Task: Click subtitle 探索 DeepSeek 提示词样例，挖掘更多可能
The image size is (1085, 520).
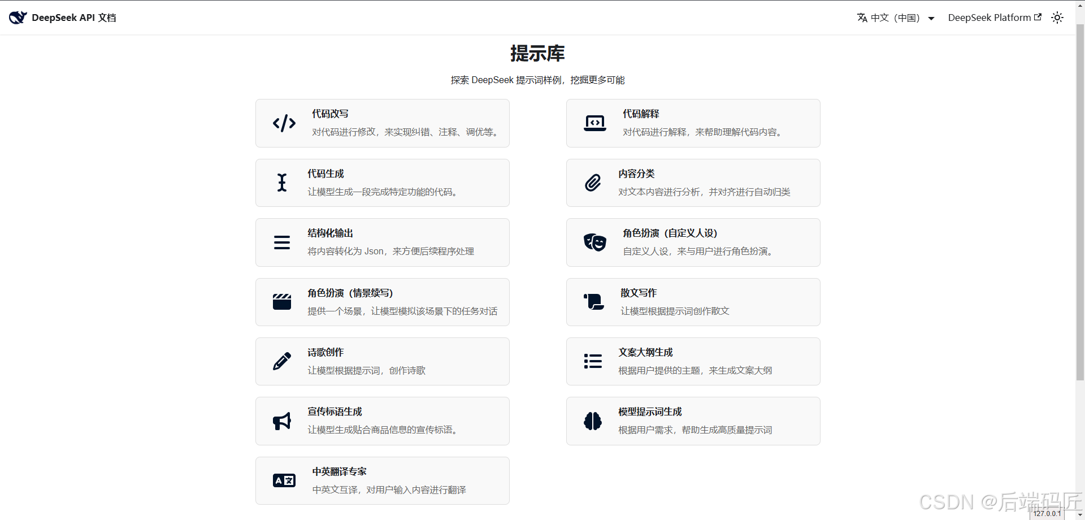Action: [x=537, y=80]
